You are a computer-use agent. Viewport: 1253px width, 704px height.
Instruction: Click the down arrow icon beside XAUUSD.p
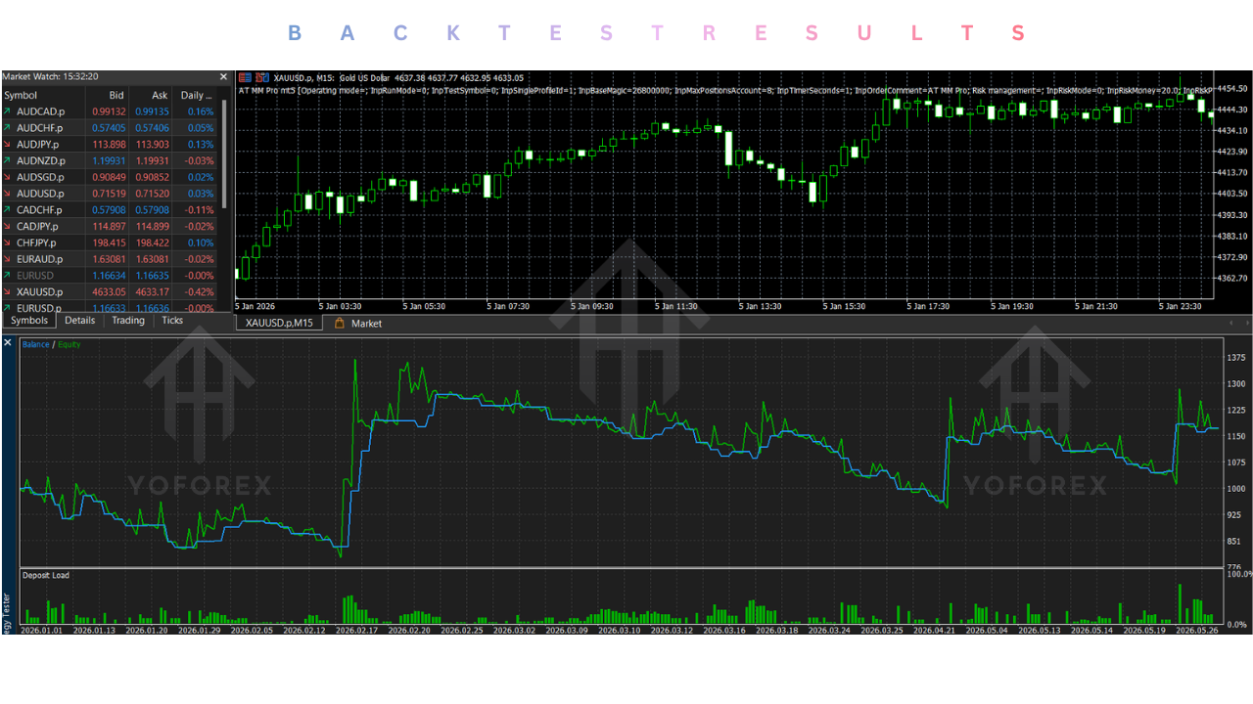tap(8, 291)
